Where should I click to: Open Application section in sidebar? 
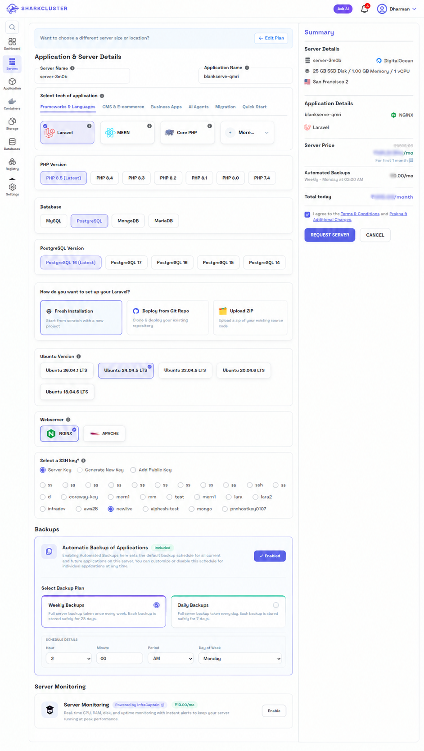(12, 84)
